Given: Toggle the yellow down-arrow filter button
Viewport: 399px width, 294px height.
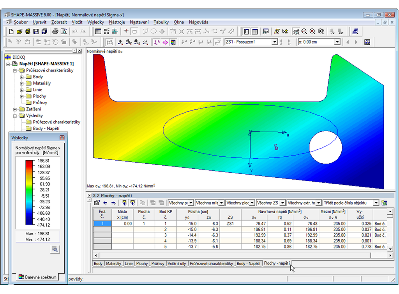Looking at the screenshot, I should click(x=132, y=203).
